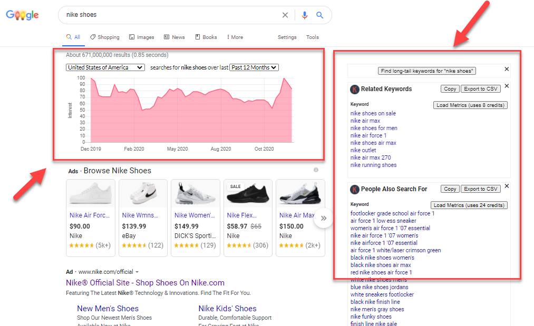534x326 pixels.
Task: Open blue nike shoes jordans link
Action: pos(380,287)
